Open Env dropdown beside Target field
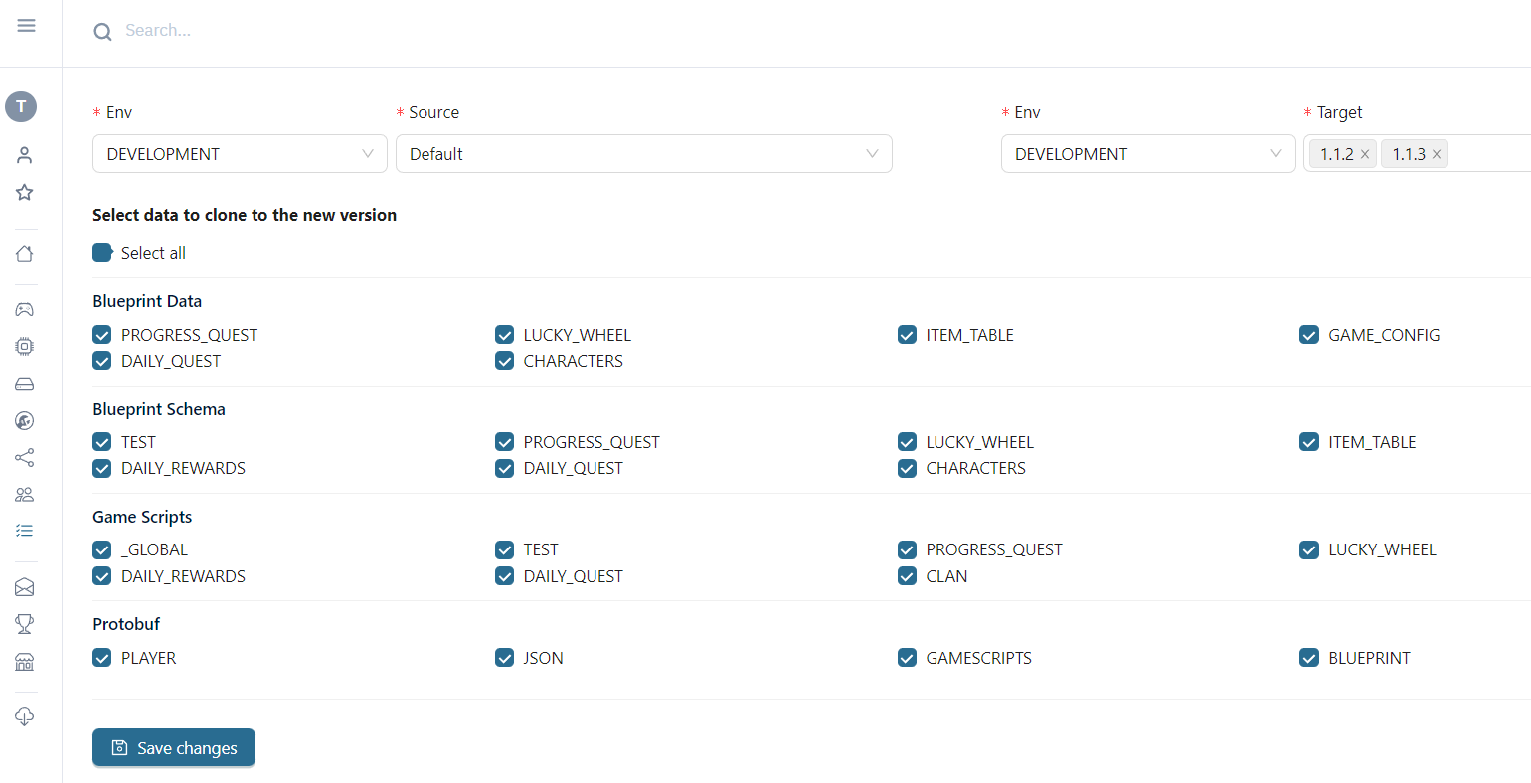 (x=1148, y=154)
